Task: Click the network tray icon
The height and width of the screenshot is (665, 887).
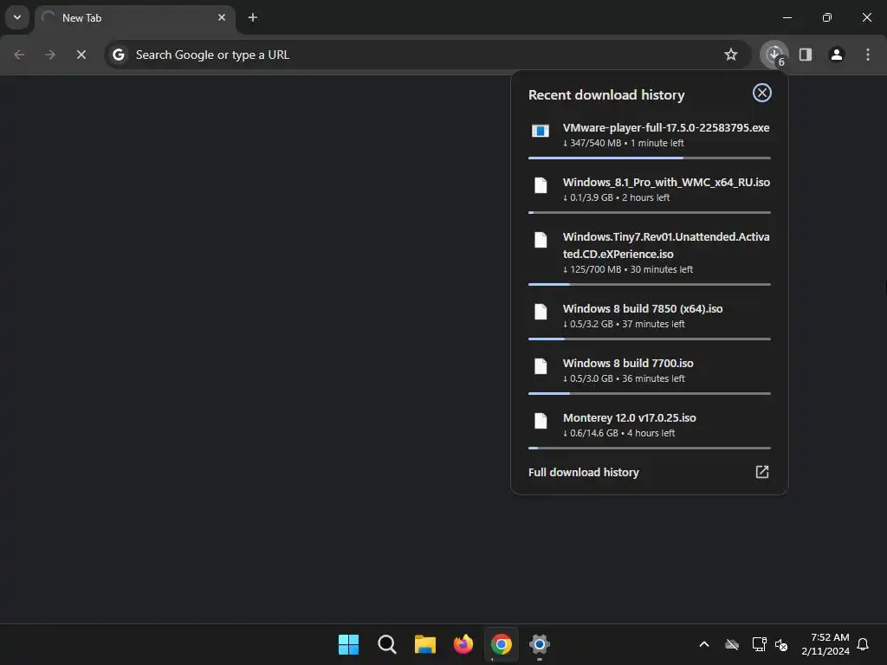Action: point(759,644)
